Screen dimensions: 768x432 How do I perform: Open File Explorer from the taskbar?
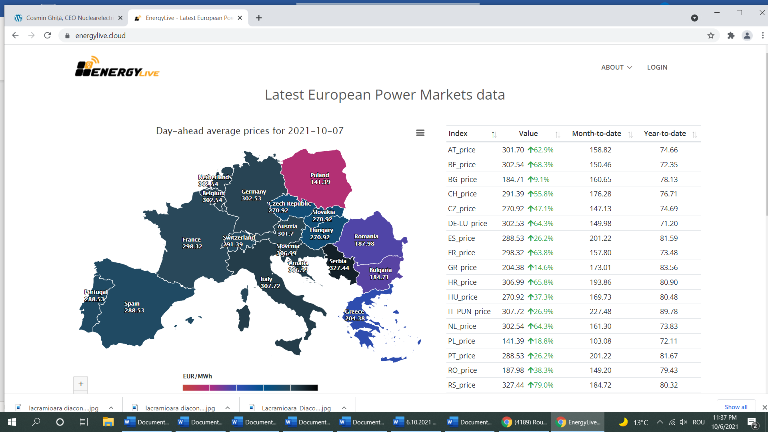pos(108,422)
